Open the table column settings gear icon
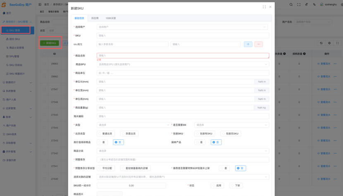 [x=329, y=43]
